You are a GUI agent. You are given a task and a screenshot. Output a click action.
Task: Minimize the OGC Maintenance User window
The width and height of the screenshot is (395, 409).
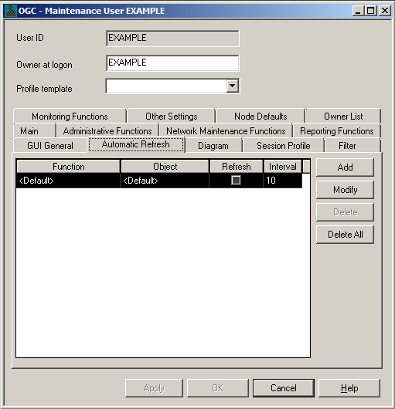[358, 11]
